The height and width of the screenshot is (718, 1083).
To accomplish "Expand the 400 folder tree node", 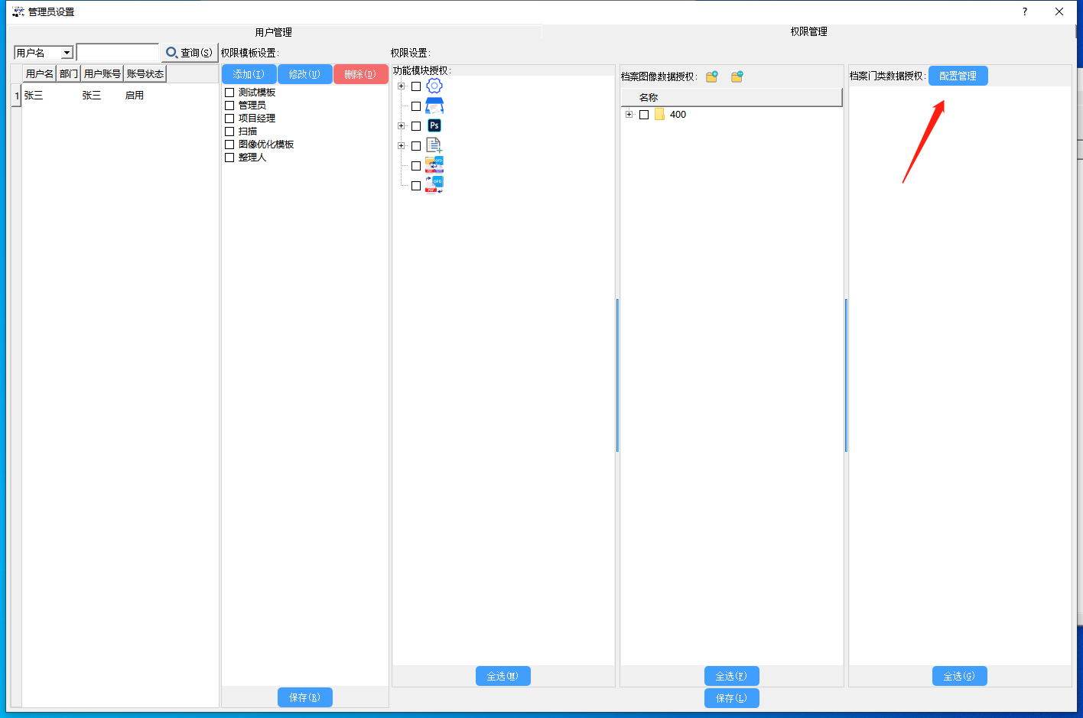I will coord(629,115).
